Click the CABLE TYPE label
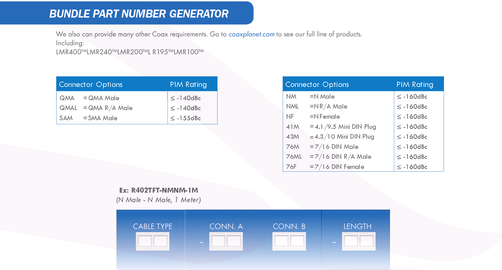Viewport: 502px width, 270px height. point(153,226)
